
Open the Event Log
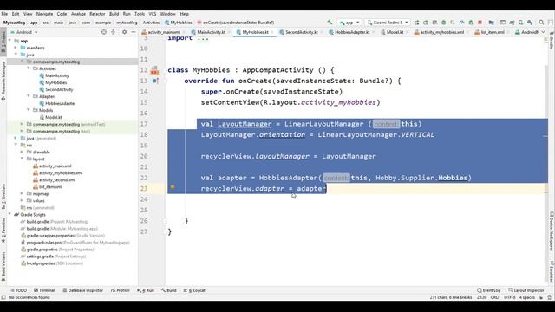489,290
